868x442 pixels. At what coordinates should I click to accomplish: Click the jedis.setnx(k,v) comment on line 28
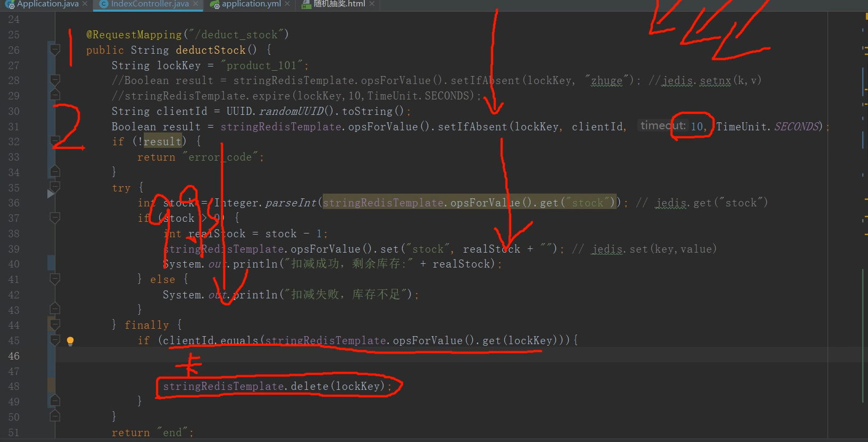(x=705, y=80)
